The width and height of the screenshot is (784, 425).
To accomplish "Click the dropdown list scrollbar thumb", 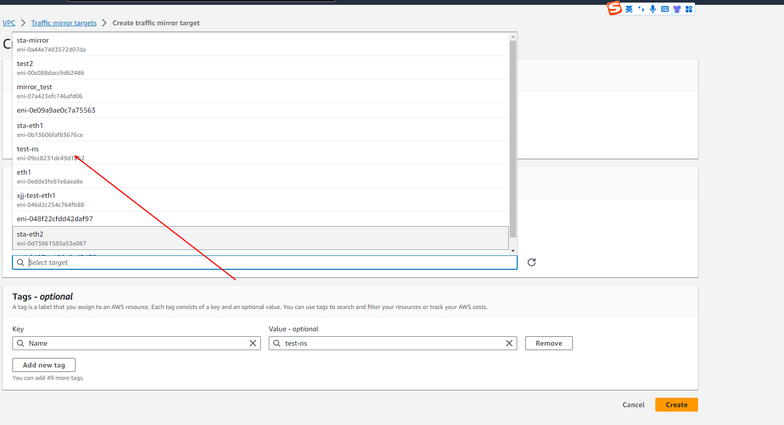I will (513, 139).
